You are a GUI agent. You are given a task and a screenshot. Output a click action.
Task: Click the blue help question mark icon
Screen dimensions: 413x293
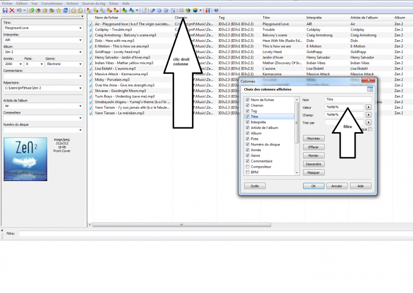216,10
